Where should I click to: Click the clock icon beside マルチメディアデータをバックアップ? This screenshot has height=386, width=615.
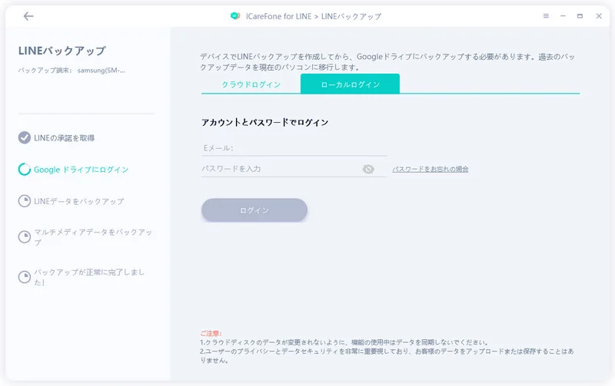25,236
